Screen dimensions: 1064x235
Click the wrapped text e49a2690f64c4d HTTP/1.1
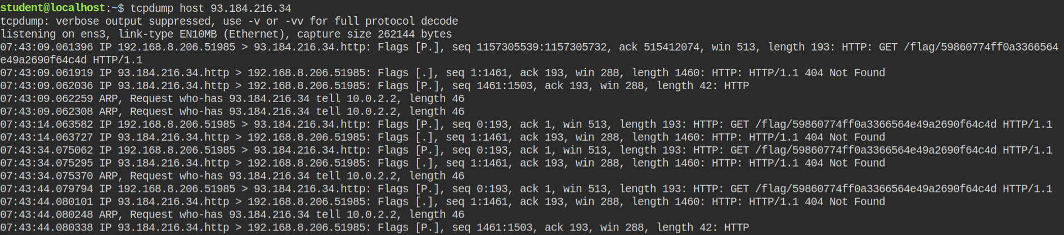(x=71, y=59)
